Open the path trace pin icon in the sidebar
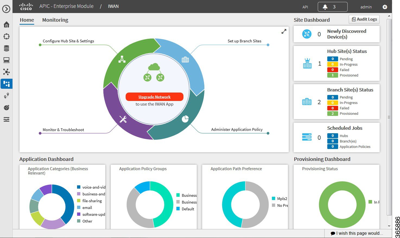The height and width of the screenshot is (238, 400). pyautogui.click(x=7, y=96)
